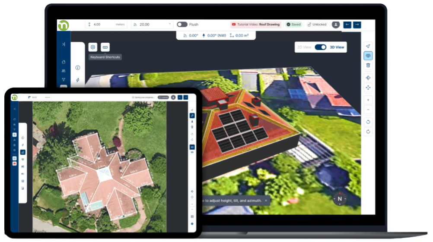Rotate the view counter-clockwise

click(368, 122)
